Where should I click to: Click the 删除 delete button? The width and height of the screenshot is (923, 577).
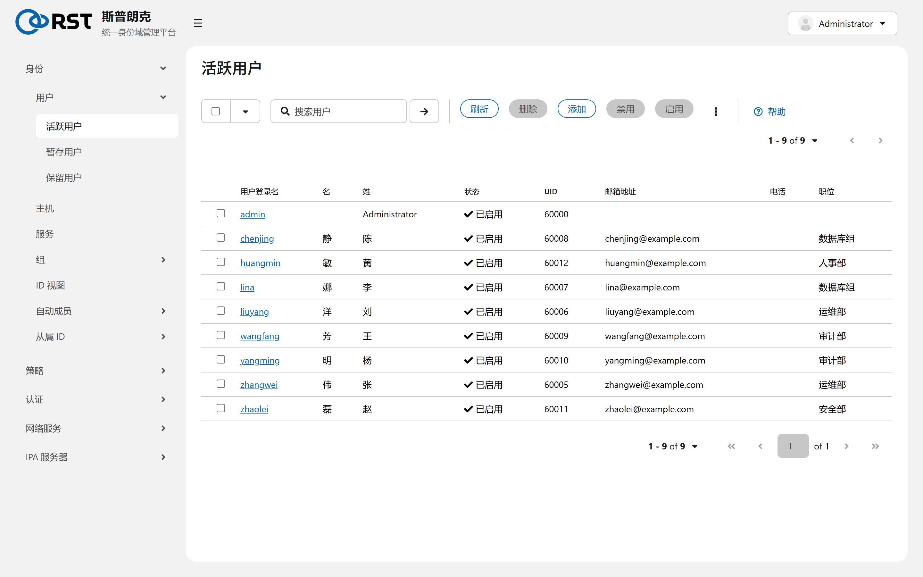(528, 109)
